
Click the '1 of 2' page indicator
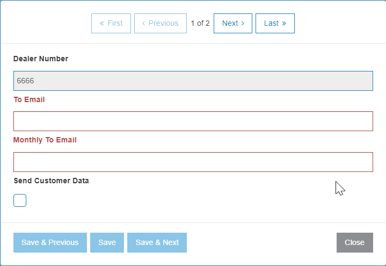pyautogui.click(x=200, y=24)
